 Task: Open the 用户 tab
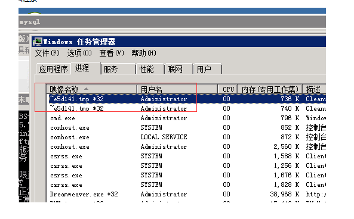pos(207,69)
